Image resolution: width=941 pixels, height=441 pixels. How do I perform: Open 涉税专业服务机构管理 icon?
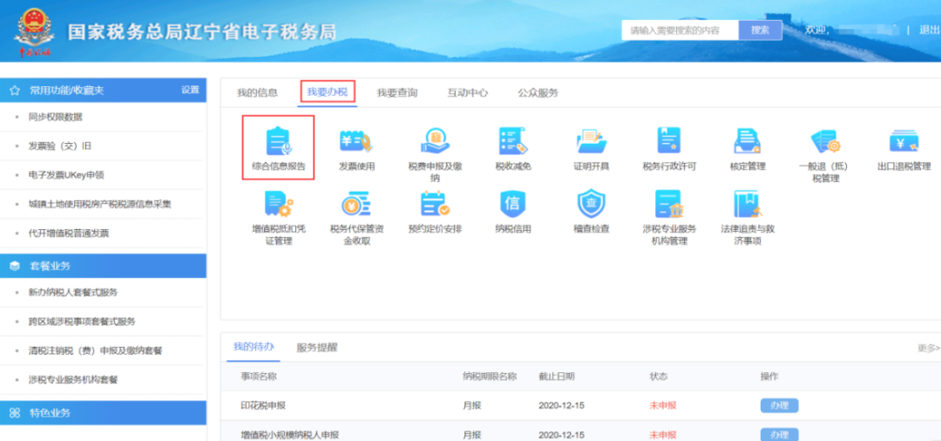coord(668,204)
